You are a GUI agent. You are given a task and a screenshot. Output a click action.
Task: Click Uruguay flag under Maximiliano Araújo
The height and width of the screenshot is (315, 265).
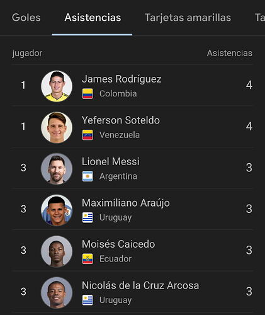pos(87,217)
